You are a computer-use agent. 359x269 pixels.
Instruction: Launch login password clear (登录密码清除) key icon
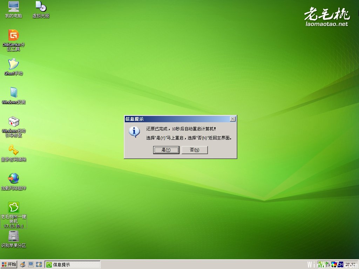tap(14, 150)
